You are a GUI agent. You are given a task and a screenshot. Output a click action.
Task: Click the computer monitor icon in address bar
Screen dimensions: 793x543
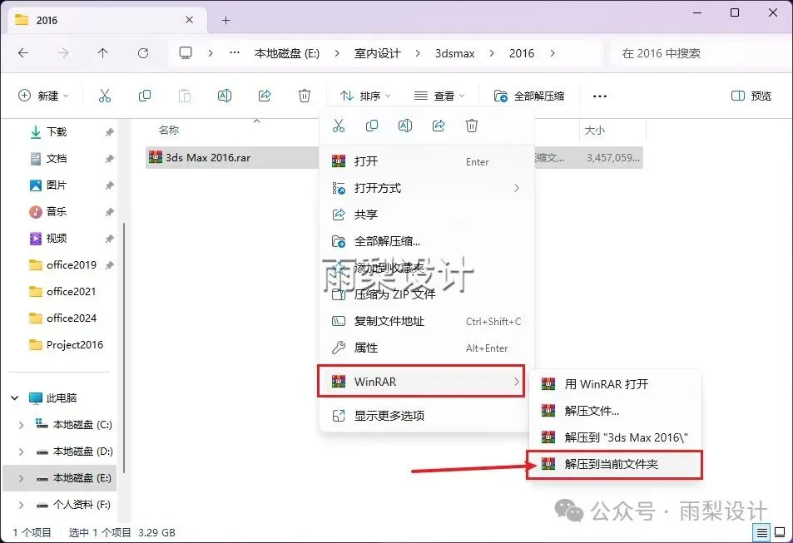186,53
